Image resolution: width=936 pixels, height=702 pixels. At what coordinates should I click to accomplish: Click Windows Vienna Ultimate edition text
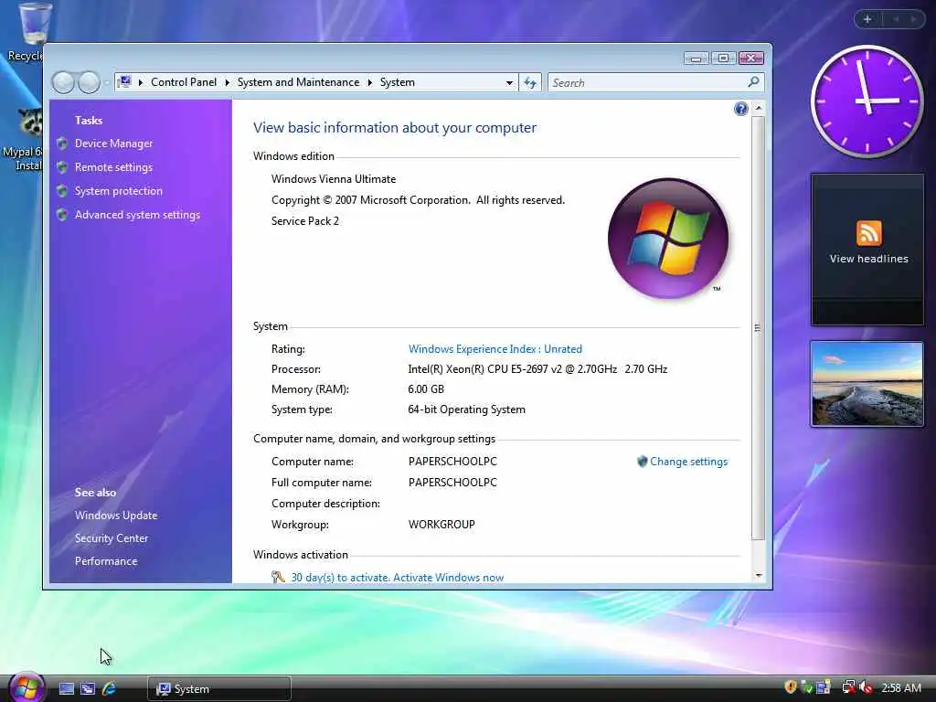[x=334, y=179]
